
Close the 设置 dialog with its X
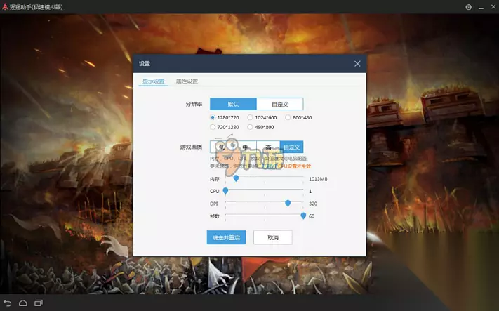coord(357,64)
